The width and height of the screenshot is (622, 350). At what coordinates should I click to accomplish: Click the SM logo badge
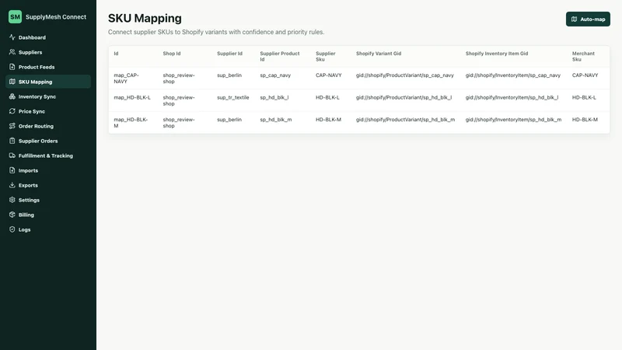[x=15, y=16]
